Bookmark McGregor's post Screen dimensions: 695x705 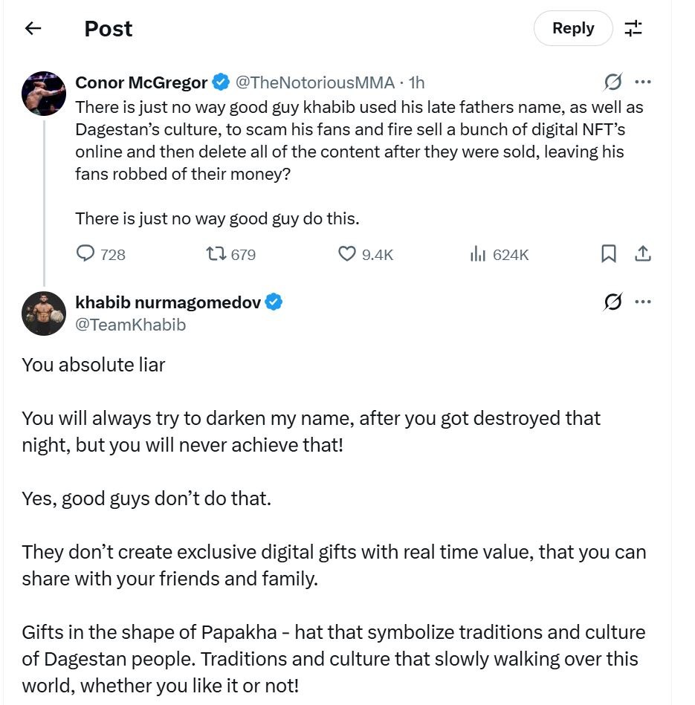[x=610, y=254]
